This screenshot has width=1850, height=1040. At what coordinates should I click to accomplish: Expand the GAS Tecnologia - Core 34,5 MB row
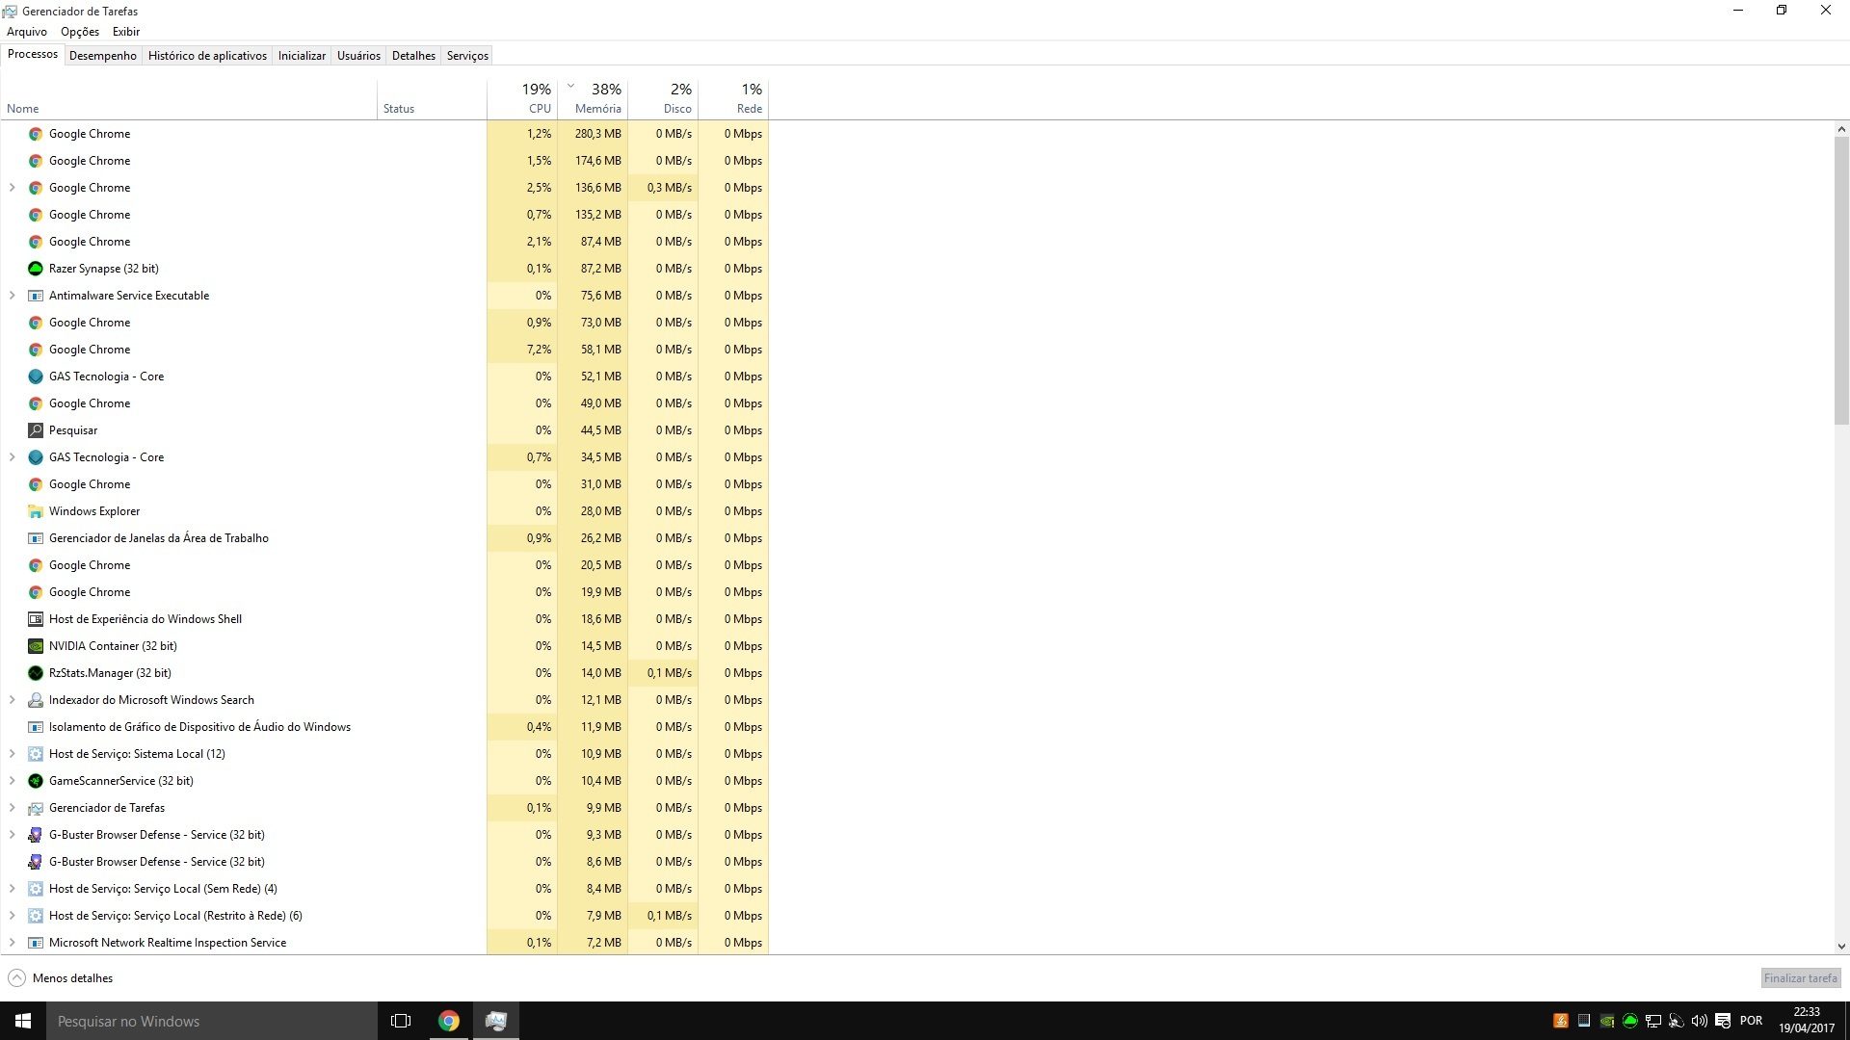point(12,457)
